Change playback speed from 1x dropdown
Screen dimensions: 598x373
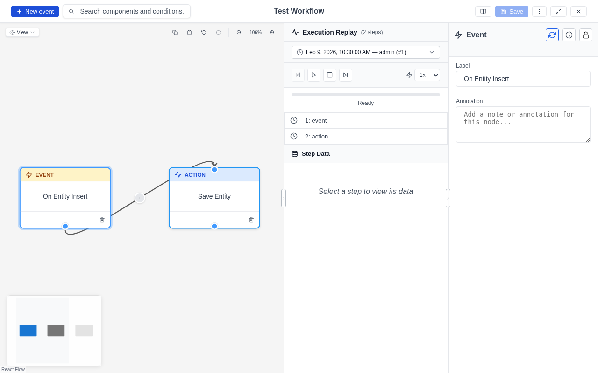[x=427, y=75]
